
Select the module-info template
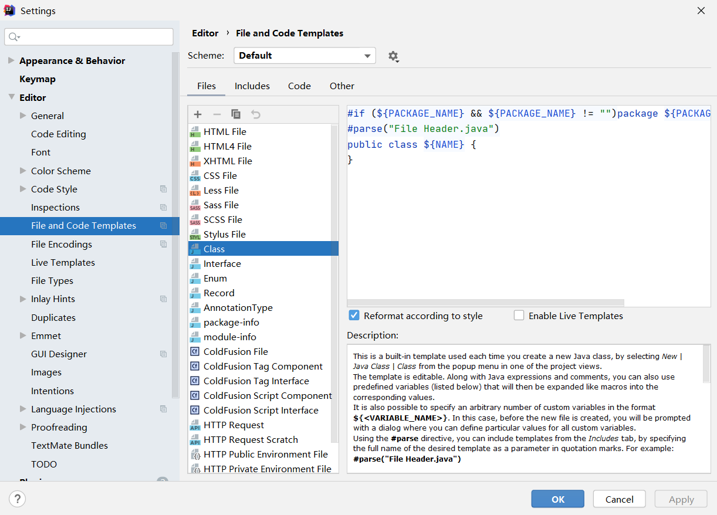(x=230, y=337)
